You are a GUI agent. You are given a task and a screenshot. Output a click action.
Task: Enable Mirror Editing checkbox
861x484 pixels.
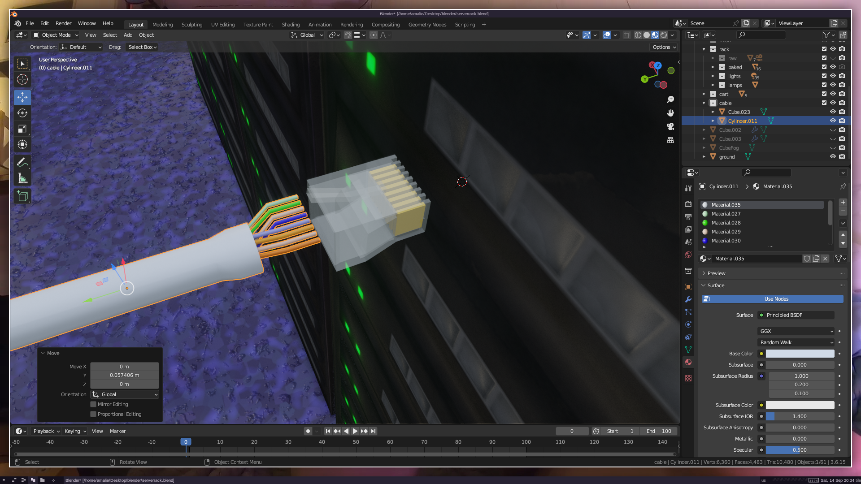[93, 404]
